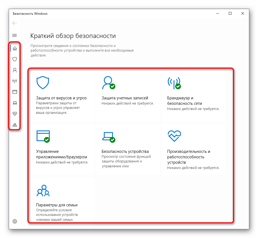Open 'Защита от вирусов и угроз' title
This screenshot has height=238, width=258.
point(61,98)
